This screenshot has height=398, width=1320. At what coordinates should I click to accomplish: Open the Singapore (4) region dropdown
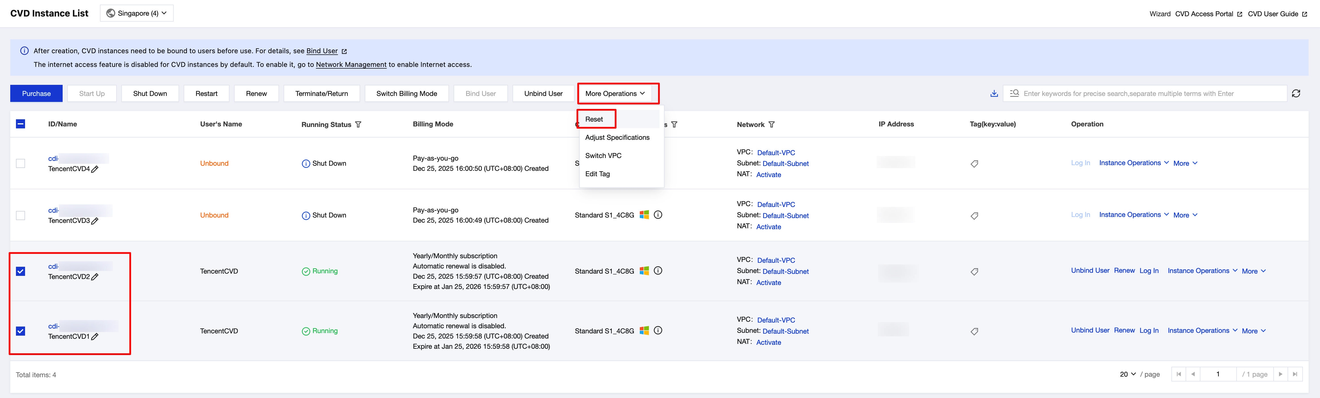(x=137, y=13)
